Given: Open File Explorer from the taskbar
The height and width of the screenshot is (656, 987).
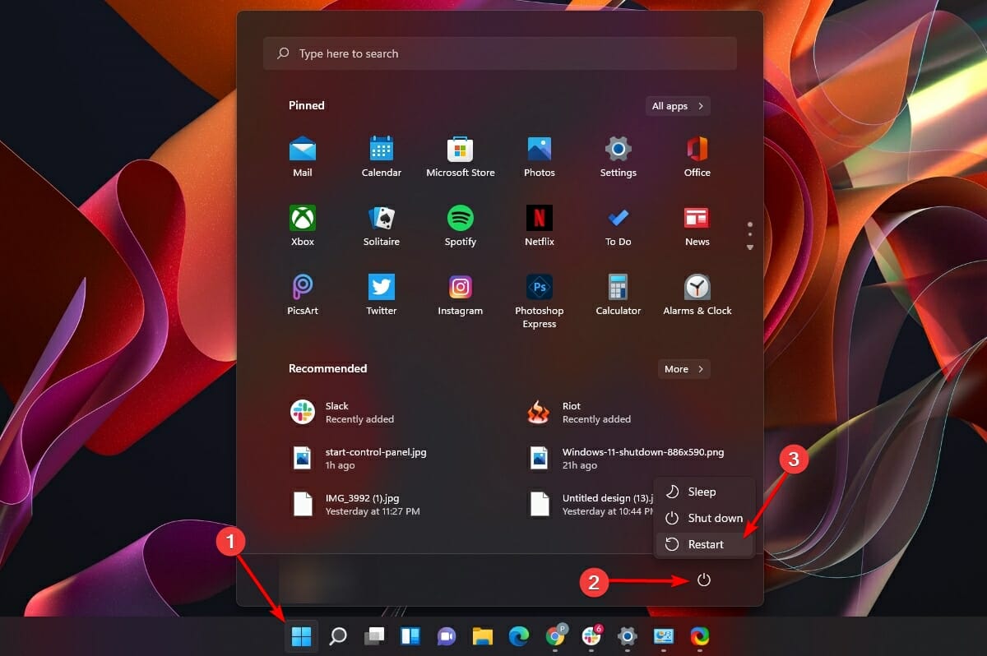Looking at the screenshot, I should point(483,635).
